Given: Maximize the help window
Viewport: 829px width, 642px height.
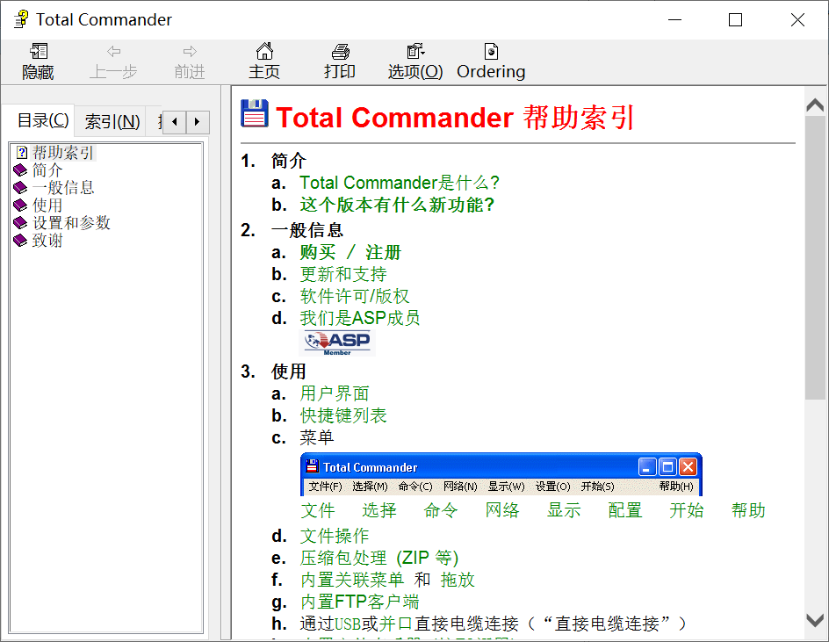Looking at the screenshot, I should click(x=735, y=19).
